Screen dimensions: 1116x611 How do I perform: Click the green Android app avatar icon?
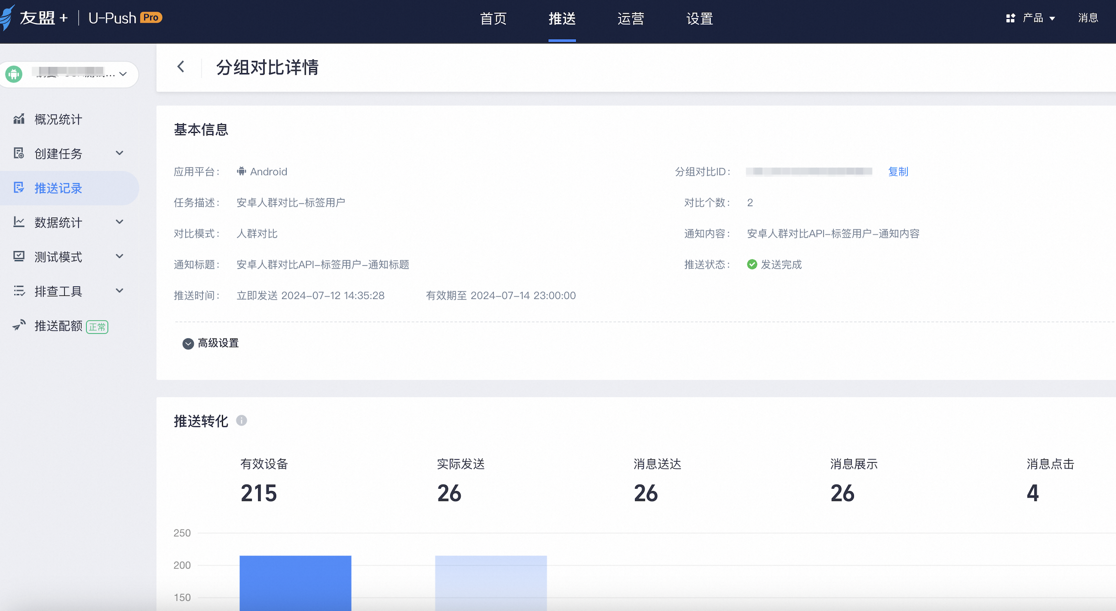[14, 74]
